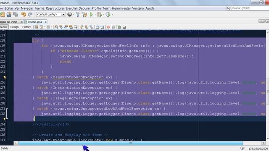This screenshot has width=269, height=151.
Task: Toggle Rectangular Selection mode
Action: coord(76,27)
